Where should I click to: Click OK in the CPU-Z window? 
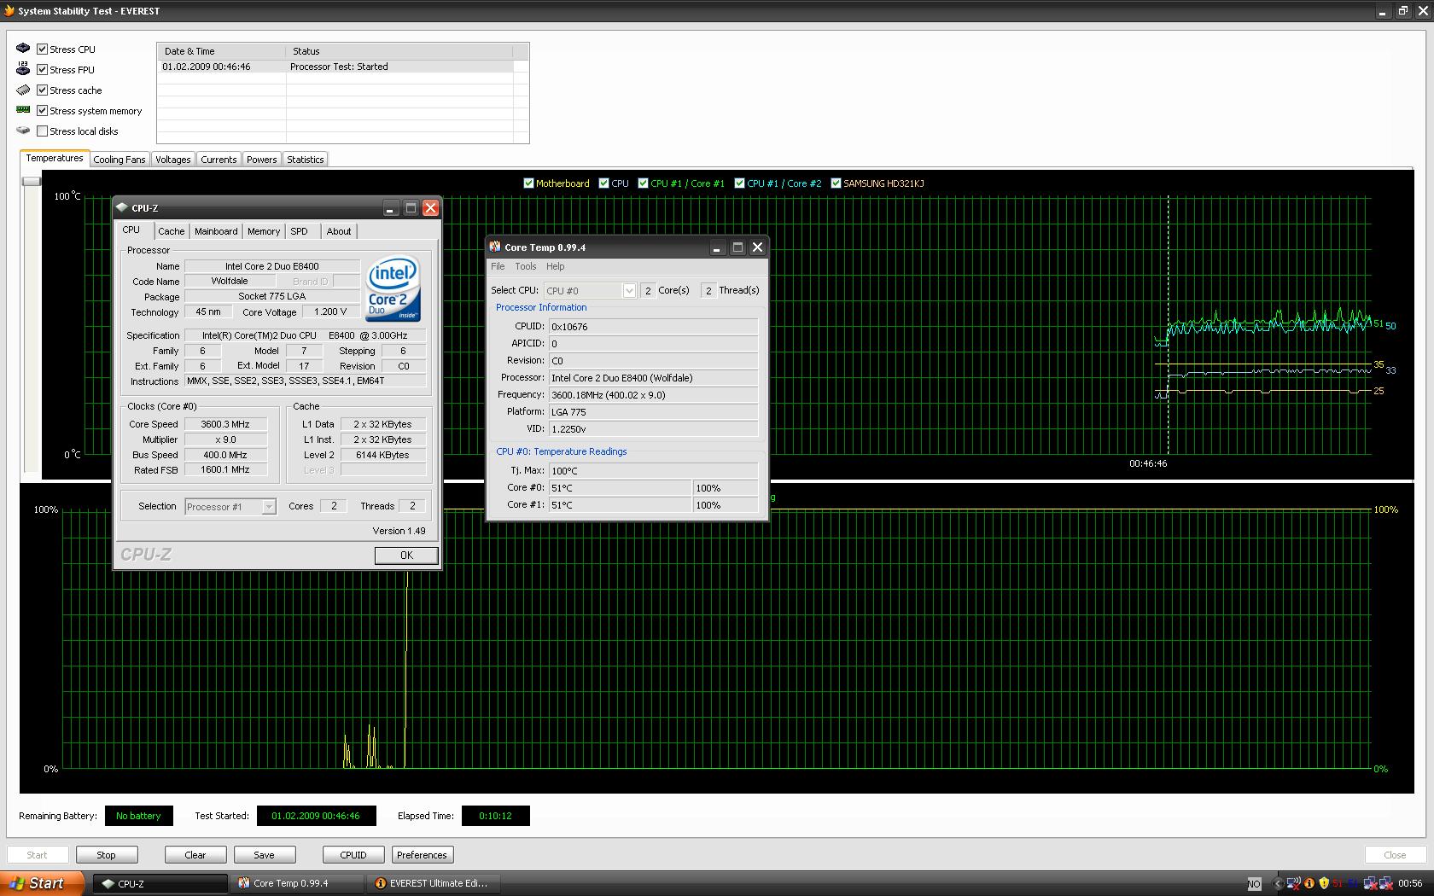[x=406, y=555]
